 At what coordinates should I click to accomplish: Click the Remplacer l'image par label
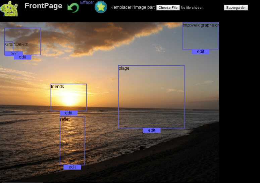tap(133, 7)
